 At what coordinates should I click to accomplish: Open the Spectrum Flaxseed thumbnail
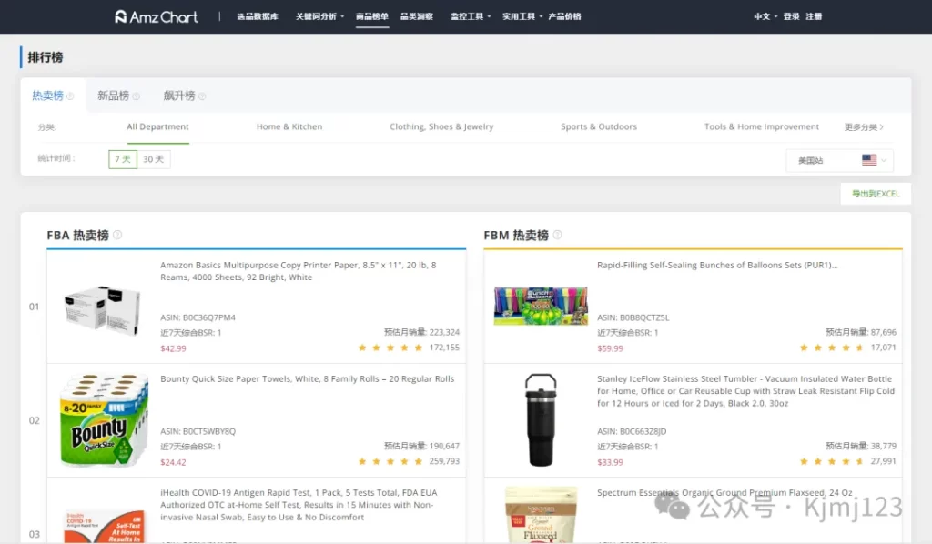pyautogui.click(x=541, y=515)
